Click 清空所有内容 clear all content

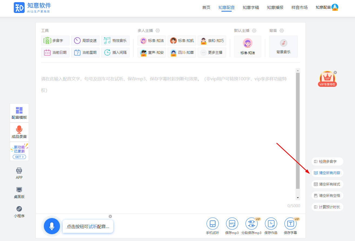point(327,173)
